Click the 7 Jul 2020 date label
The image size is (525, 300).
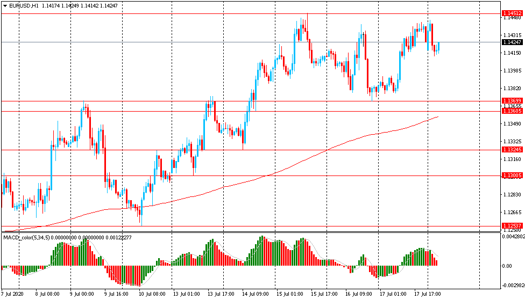(x=12, y=294)
